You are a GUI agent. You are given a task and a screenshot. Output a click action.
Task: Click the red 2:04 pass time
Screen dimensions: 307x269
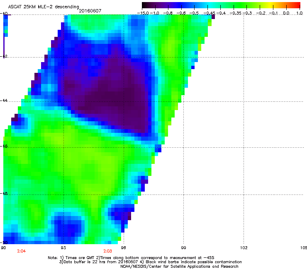click(x=21, y=251)
